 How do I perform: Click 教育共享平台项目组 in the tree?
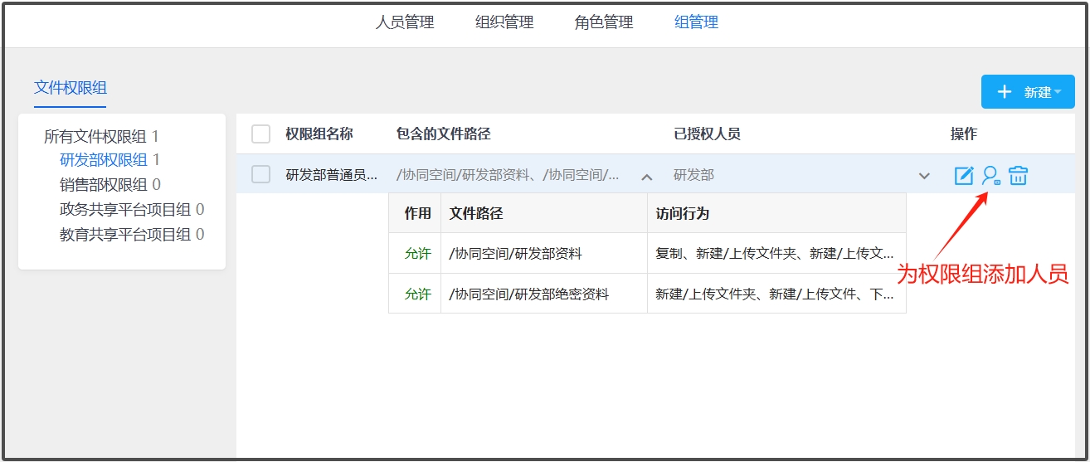coord(126,235)
